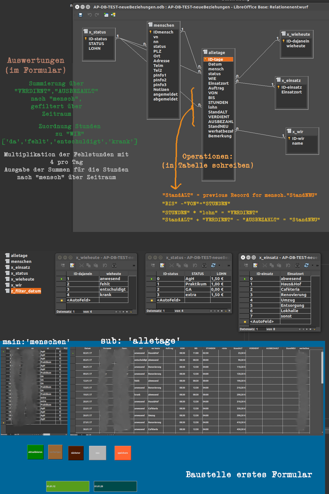Click the edit data icon in x_einsatz window
329x494 pixels.
(255, 265)
